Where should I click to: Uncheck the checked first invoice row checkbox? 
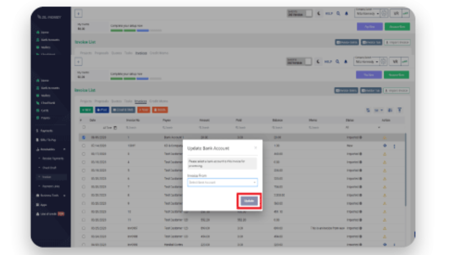83,137
